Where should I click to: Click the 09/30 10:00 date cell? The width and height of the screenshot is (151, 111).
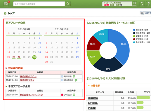[12, 95]
